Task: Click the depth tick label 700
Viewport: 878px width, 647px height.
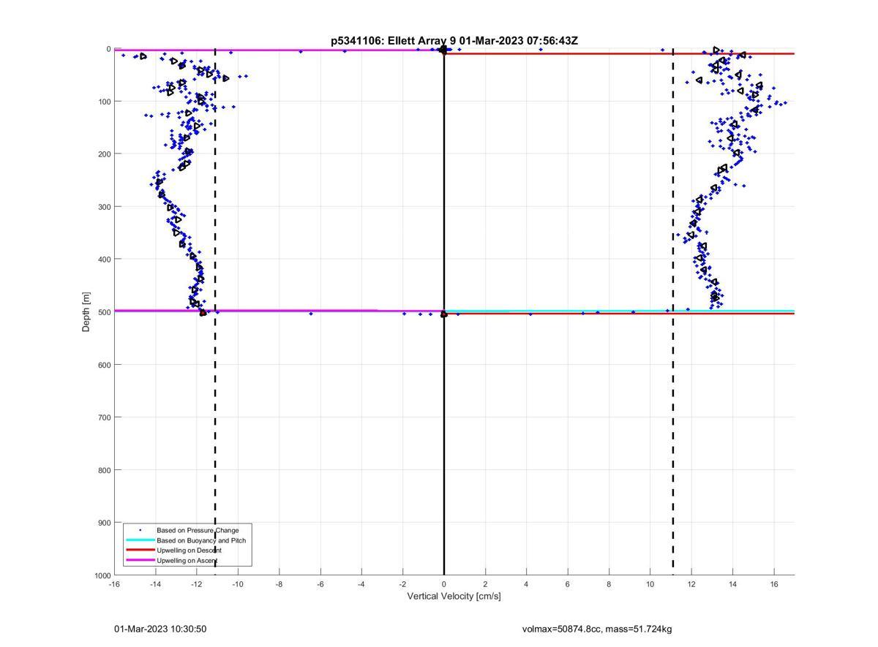Action: 104,417
